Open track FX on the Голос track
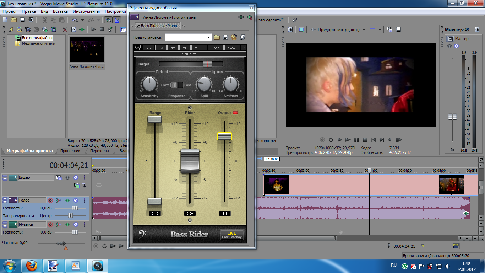Viewport: 485px width, 273px height. (67, 200)
